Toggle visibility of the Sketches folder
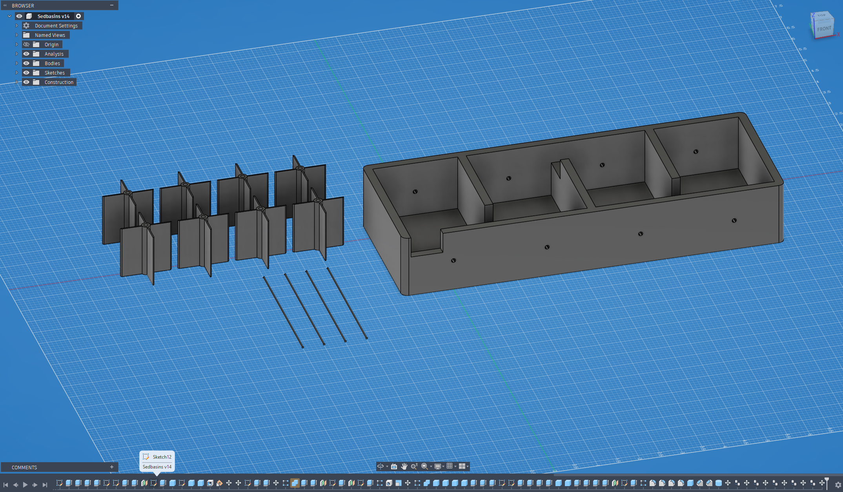Screen dimensions: 843x492 tap(26, 73)
